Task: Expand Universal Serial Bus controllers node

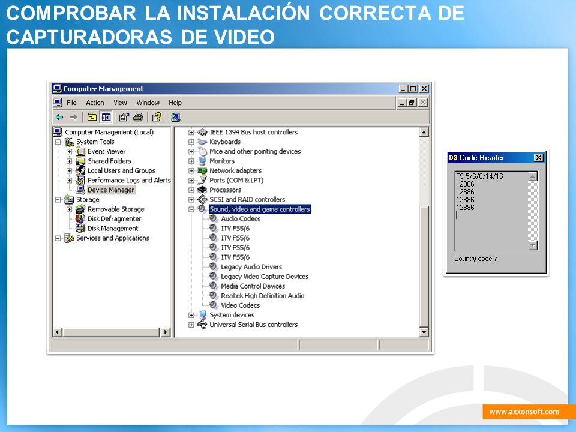Action: coord(191,325)
